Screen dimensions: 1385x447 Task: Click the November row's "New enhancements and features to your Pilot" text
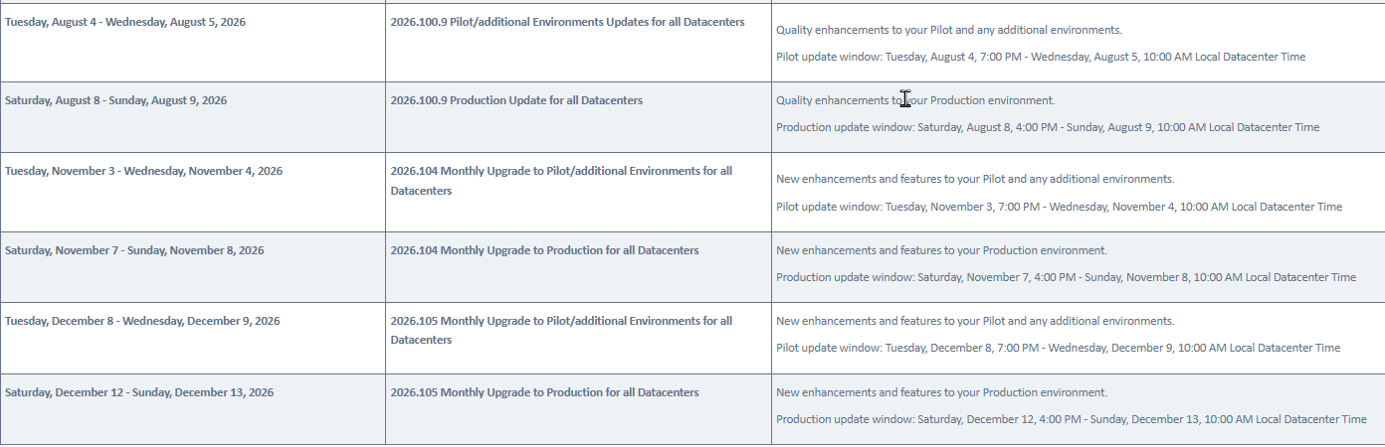[x=975, y=180]
